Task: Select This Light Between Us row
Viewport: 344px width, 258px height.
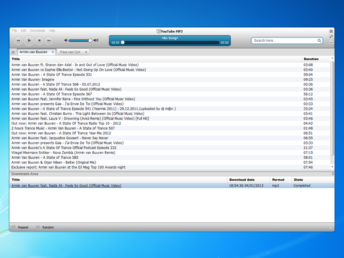Action: 170,114
